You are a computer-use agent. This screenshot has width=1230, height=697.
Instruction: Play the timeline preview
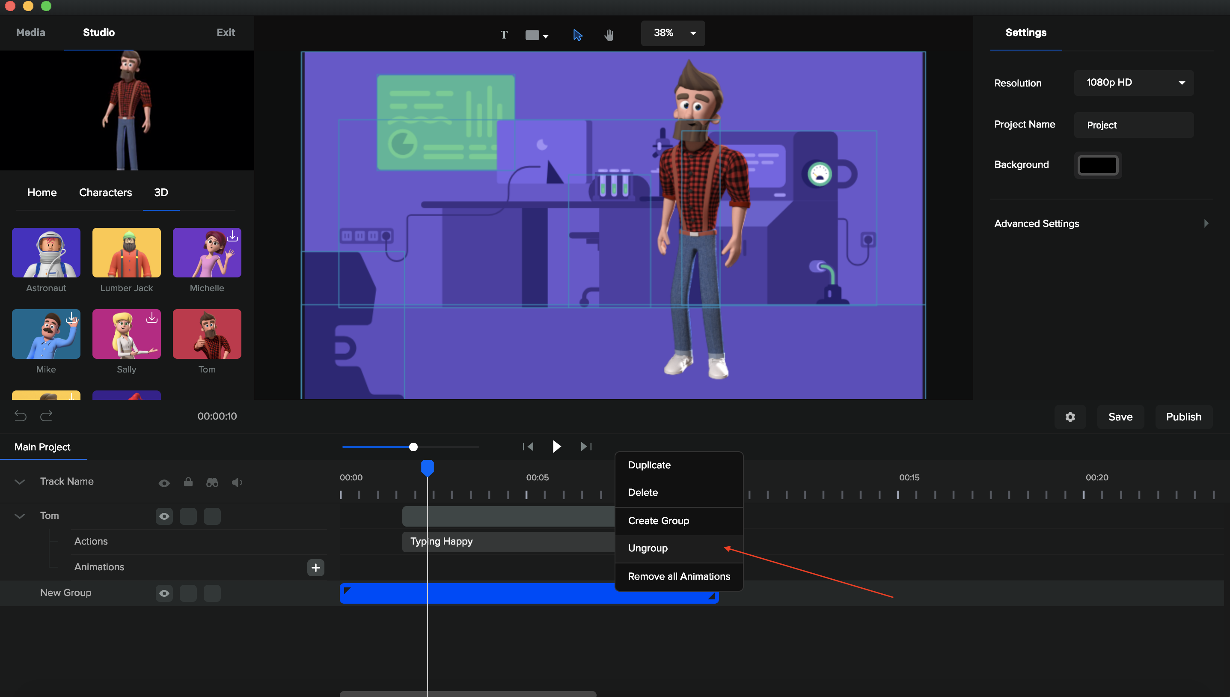tap(556, 446)
